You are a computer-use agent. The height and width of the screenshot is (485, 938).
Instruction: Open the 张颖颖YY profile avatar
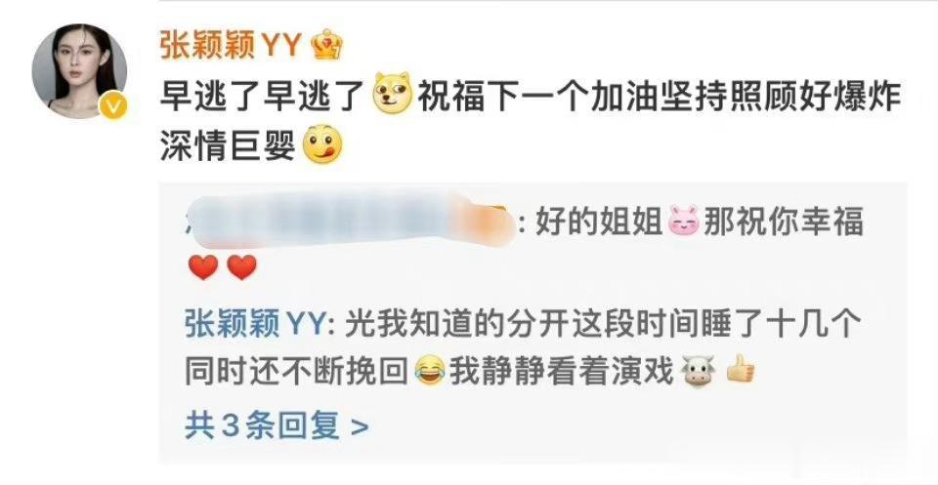(x=79, y=71)
